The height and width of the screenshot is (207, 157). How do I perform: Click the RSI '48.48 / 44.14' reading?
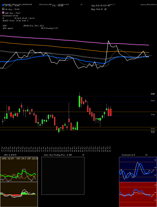click(28, 18)
